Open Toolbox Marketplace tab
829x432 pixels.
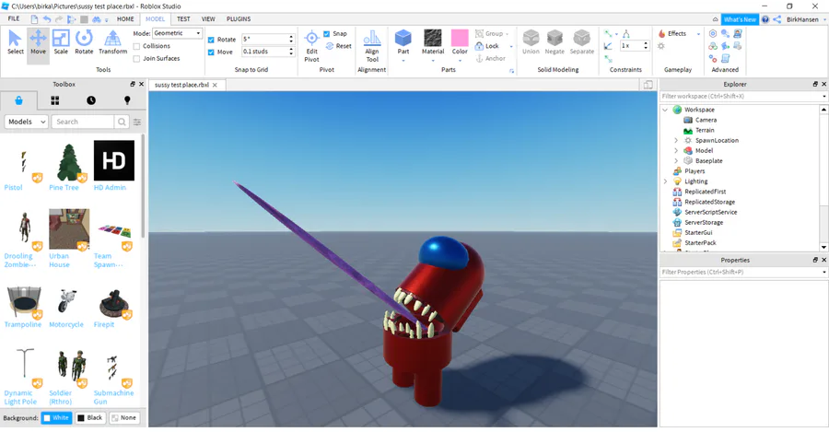coord(19,100)
